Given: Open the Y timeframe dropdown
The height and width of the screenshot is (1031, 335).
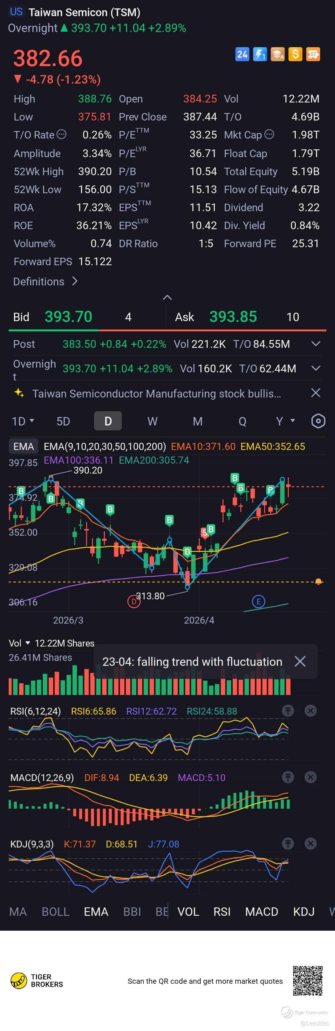Looking at the screenshot, I should [x=285, y=421].
